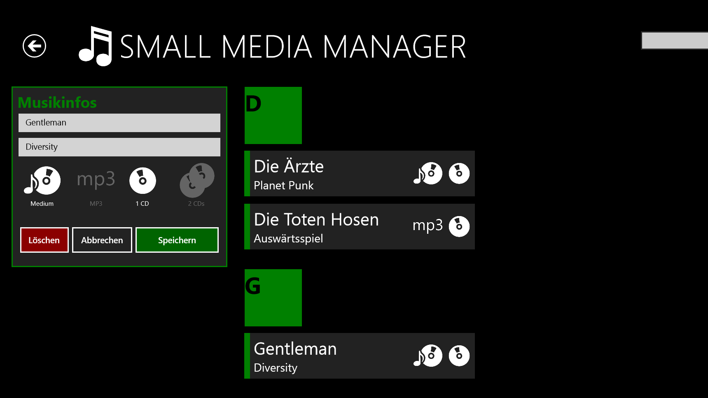708x398 pixels.
Task: Delete entry with Löschen button
Action: tap(44, 240)
